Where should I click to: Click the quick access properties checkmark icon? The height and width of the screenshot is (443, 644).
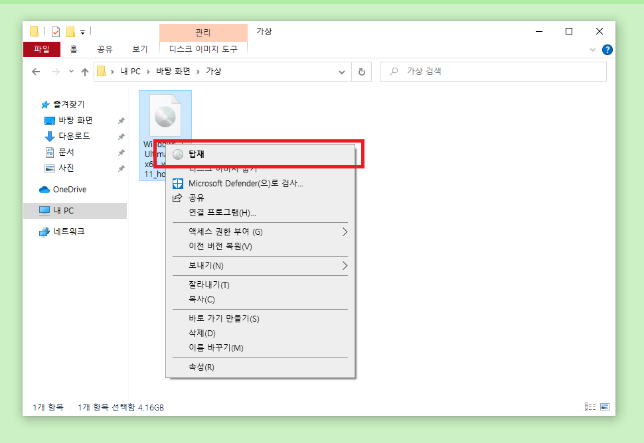click(x=56, y=32)
